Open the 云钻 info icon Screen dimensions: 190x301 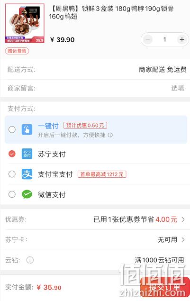point(30,260)
